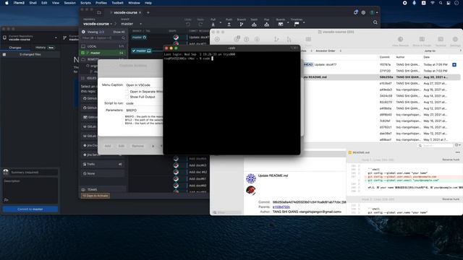Viewport: 463px width, 260px height.
Task: Open Current Repository dropdown in GitHub Desktop
Action: pos(30,38)
